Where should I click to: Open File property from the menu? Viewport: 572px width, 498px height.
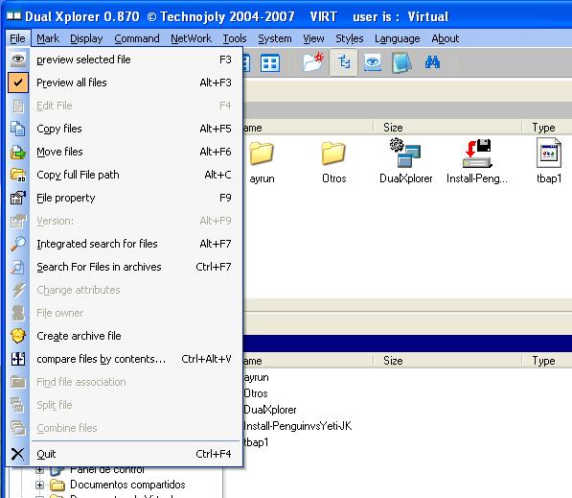click(x=136, y=198)
